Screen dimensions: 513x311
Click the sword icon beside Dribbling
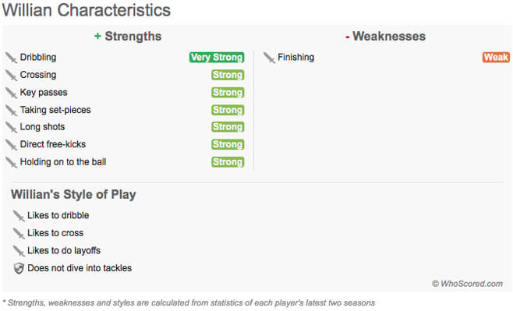[x=11, y=58]
